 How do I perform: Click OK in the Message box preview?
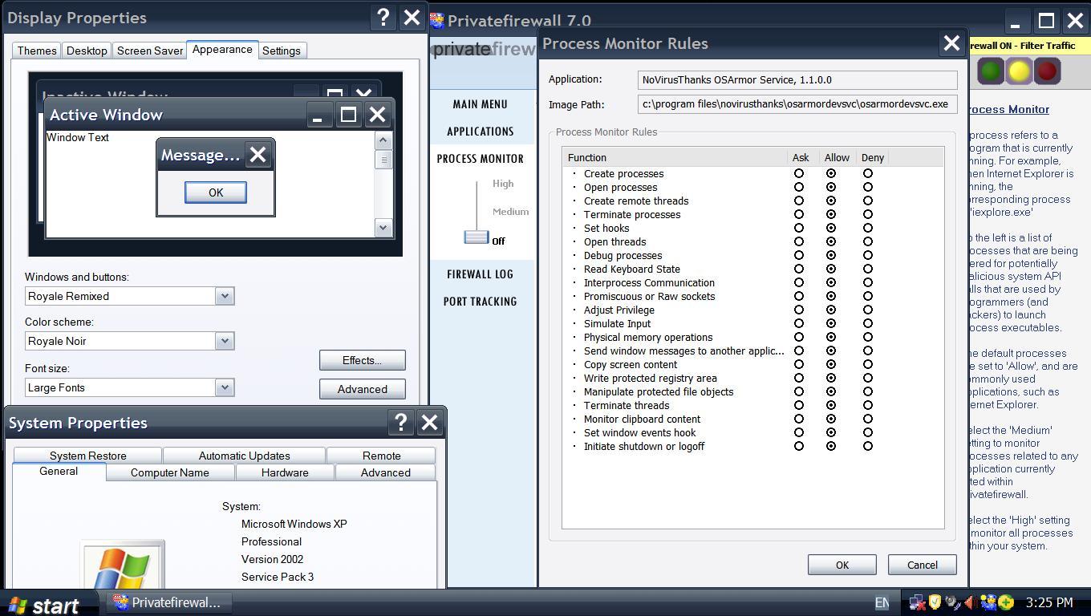coord(216,192)
